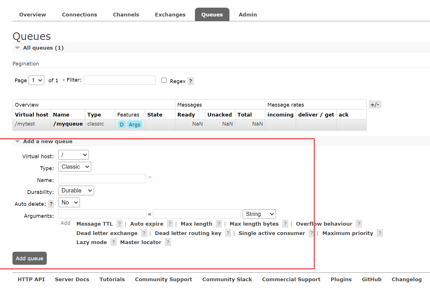Insert the Maximum priority argument
Viewport: 430px width, 307px height.
(348, 233)
